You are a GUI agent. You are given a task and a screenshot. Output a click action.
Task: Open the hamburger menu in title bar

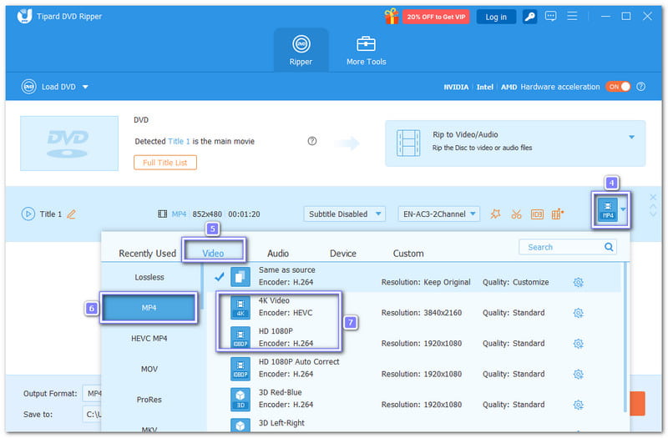tap(573, 16)
